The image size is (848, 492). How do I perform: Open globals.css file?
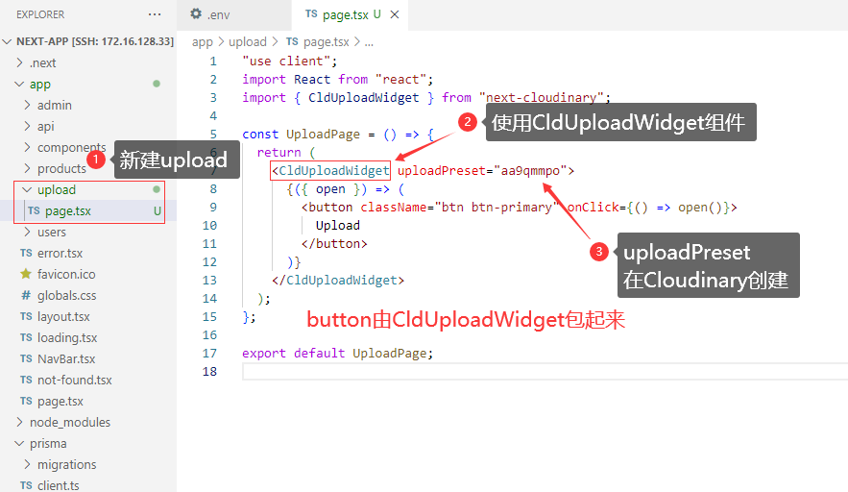(66, 296)
